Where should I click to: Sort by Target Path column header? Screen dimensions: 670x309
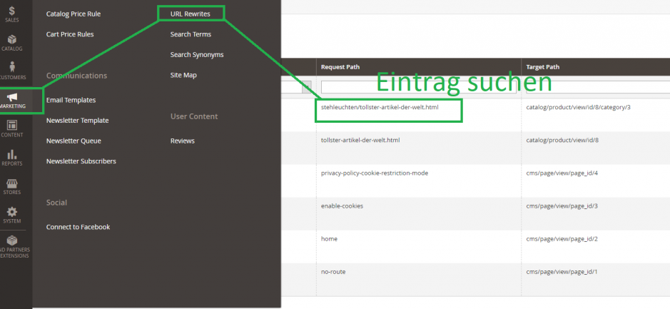pyautogui.click(x=543, y=66)
